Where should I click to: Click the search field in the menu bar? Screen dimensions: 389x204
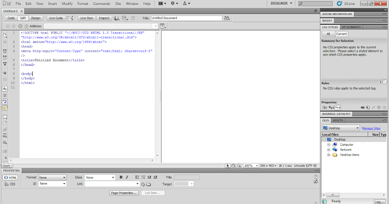pos(315,4)
